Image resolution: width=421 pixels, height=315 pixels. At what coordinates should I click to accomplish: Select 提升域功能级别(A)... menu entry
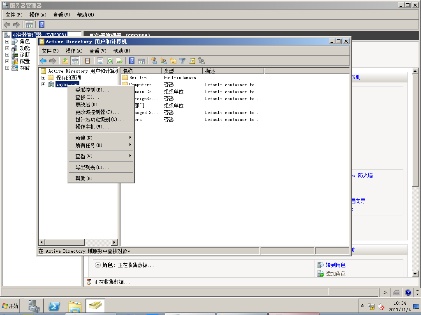[99, 119]
